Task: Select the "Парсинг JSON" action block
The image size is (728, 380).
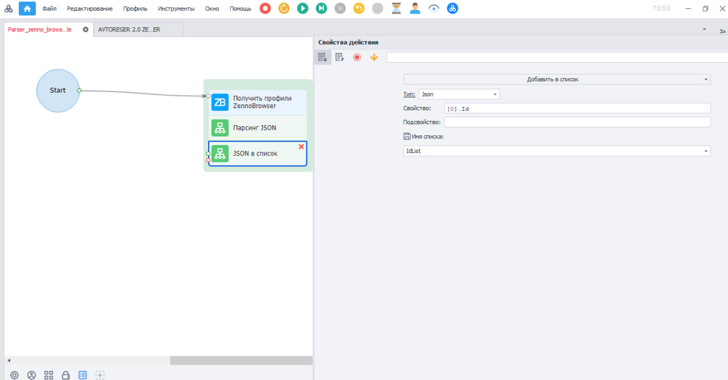Action: click(x=254, y=128)
